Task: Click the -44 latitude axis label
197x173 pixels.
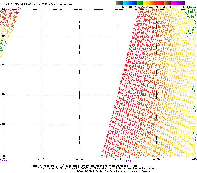Action: (x=2, y=65)
